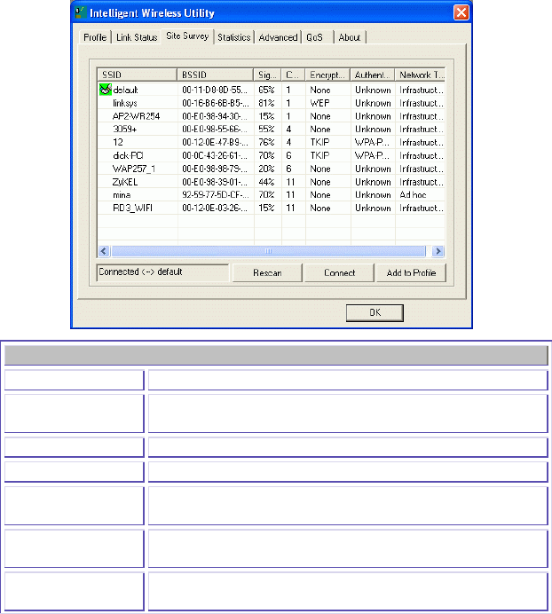Image resolution: width=552 pixels, height=614 pixels.
Task: Click the 81% signal value for linksys
Action: (x=266, y=103)
